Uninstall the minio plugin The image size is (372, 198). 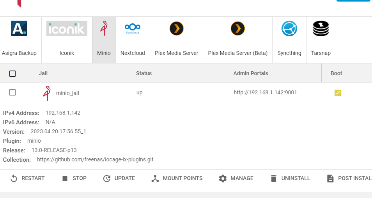[290, 179]
